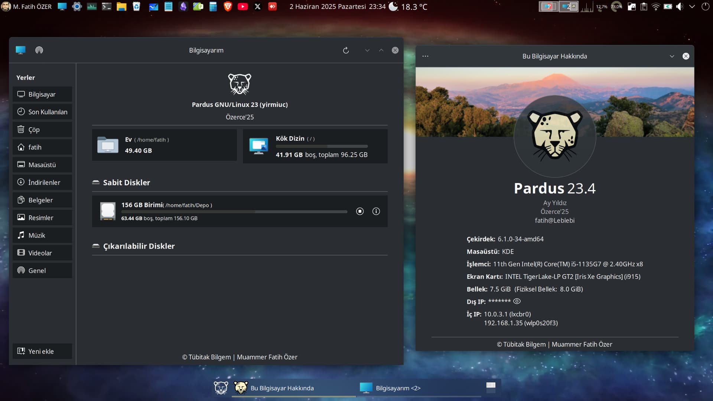713x401 pixels.
Task: Open the volume speaker tray icon
Action: point(680,7)
